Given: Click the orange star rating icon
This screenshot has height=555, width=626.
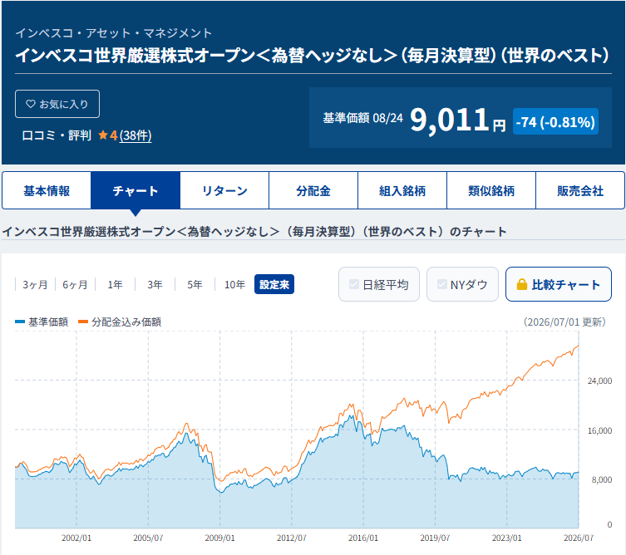Looking at the screenshot, I should (103, 135).
